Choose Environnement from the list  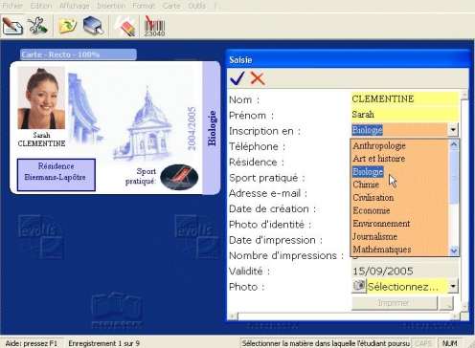point(381,224)
